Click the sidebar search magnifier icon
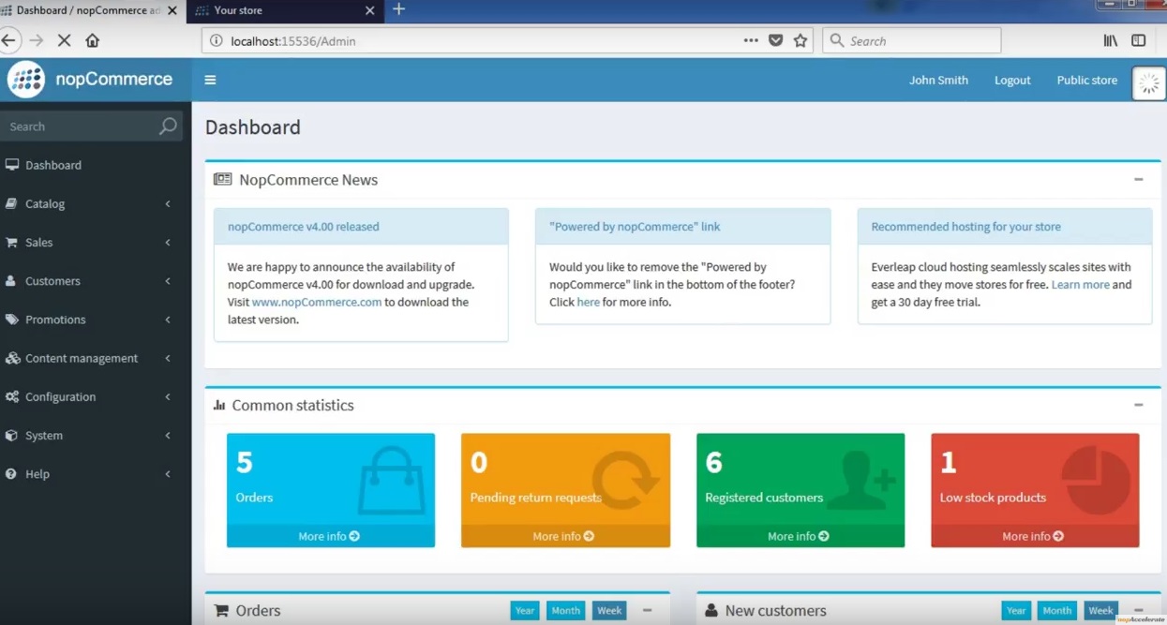The height and width of the screenshot is (625, 1167). 168,126
